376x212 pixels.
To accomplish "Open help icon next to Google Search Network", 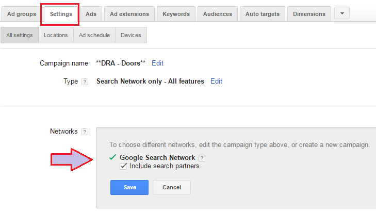I will 202,158.
